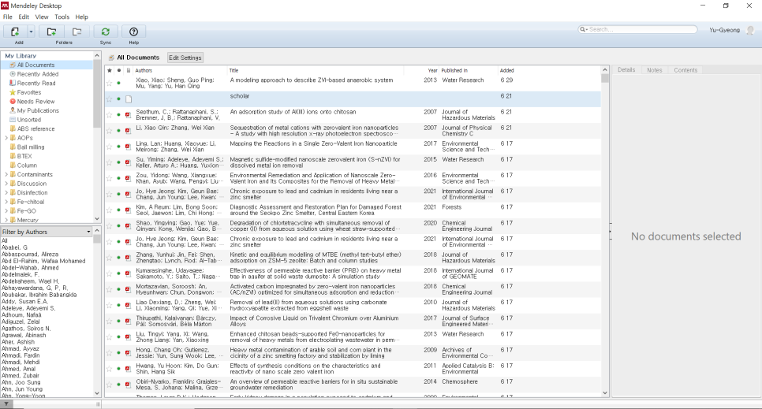Expand the Discussion folder
The width and height of the screenshot is (762, 409).
click(6, 184)
